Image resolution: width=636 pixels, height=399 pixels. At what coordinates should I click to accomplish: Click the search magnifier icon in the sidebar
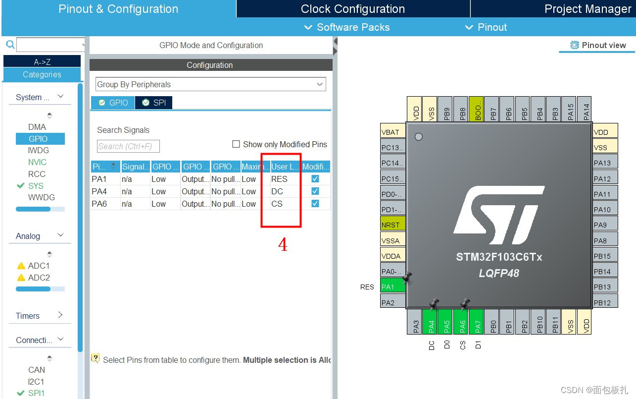pyautogui.click(x=10, y=45)
